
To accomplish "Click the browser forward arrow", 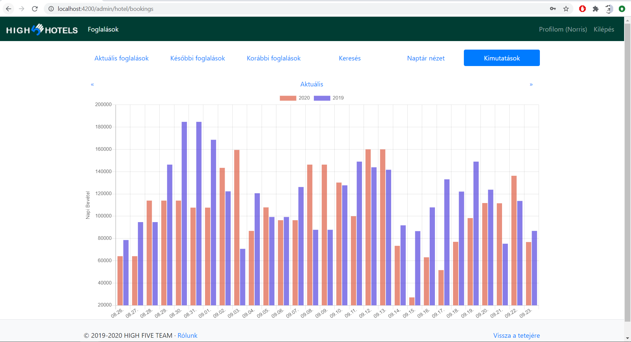I will coord(22,9).
